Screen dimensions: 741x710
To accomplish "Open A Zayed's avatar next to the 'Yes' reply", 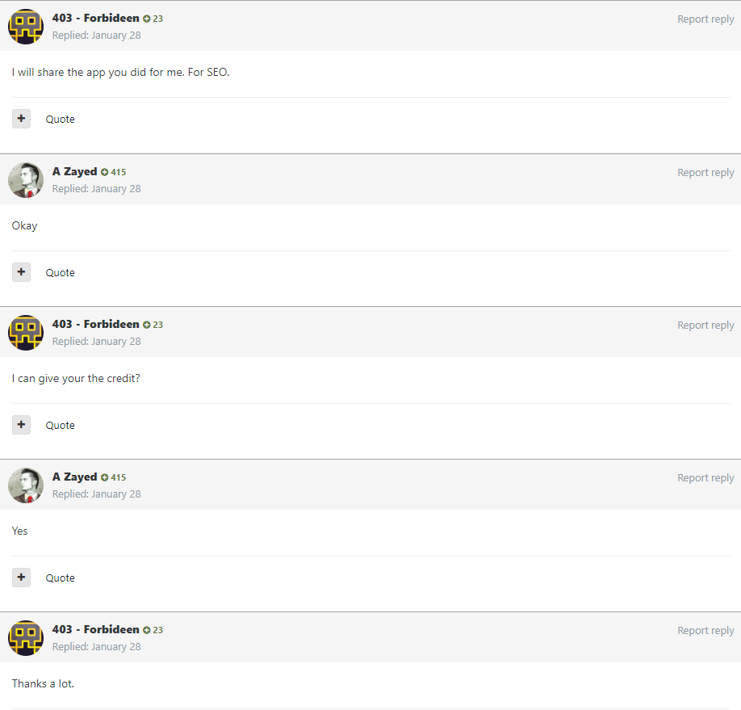I will pos(25,485).
